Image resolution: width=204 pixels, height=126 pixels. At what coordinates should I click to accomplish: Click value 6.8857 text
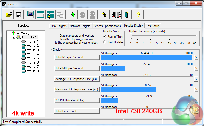[147, 85]
